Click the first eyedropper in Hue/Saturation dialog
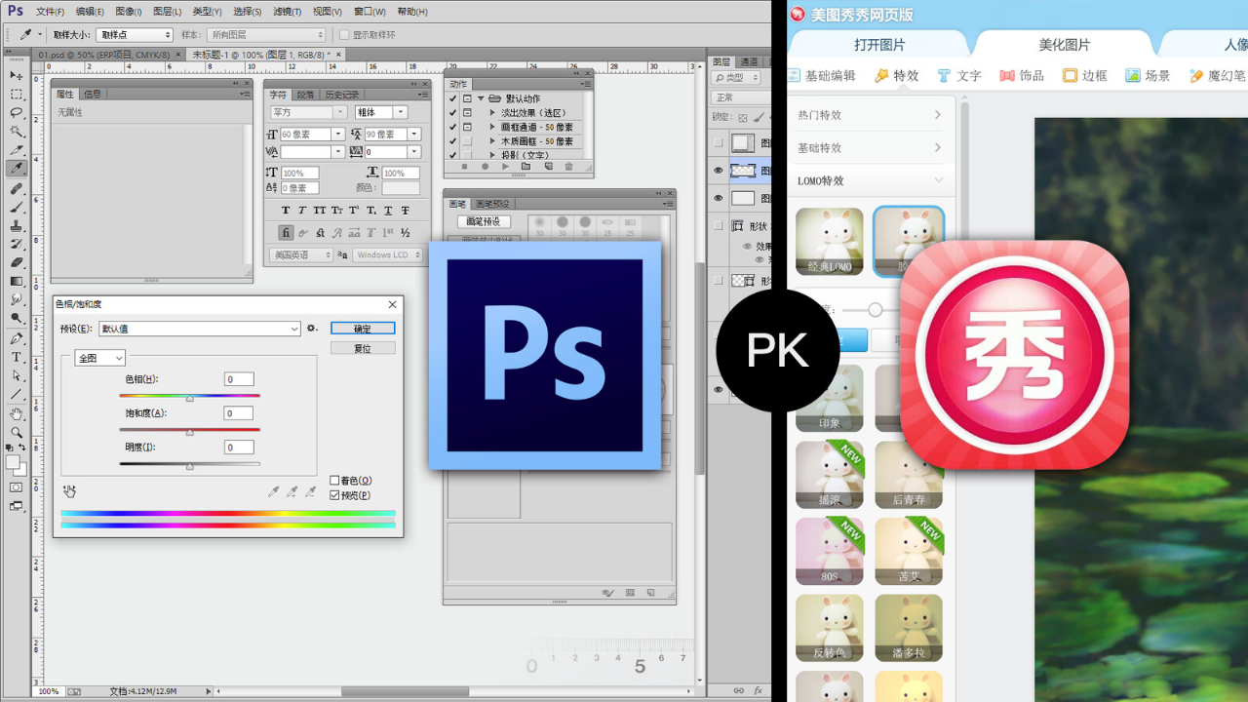This screenshot has width=1248, height=702. pos(273,491)
